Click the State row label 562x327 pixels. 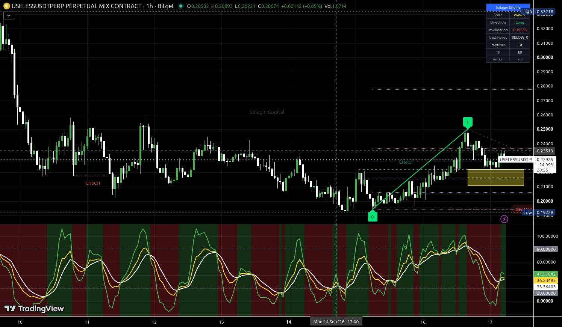tap(498, 15)
